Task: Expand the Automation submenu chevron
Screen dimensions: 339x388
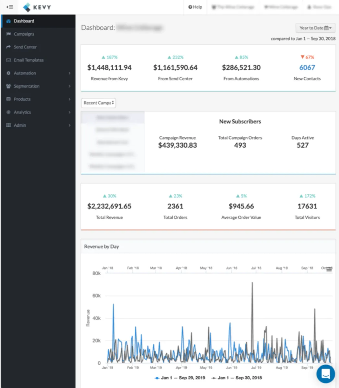Action: (x=70, y=73)
